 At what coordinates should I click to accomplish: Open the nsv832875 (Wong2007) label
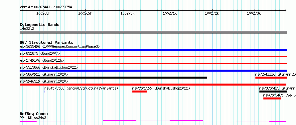pyautogui.click(x=40, y=53)
